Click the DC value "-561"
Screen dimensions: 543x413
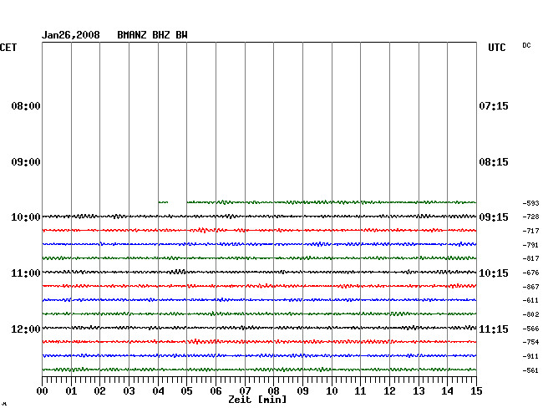[530, 370]
